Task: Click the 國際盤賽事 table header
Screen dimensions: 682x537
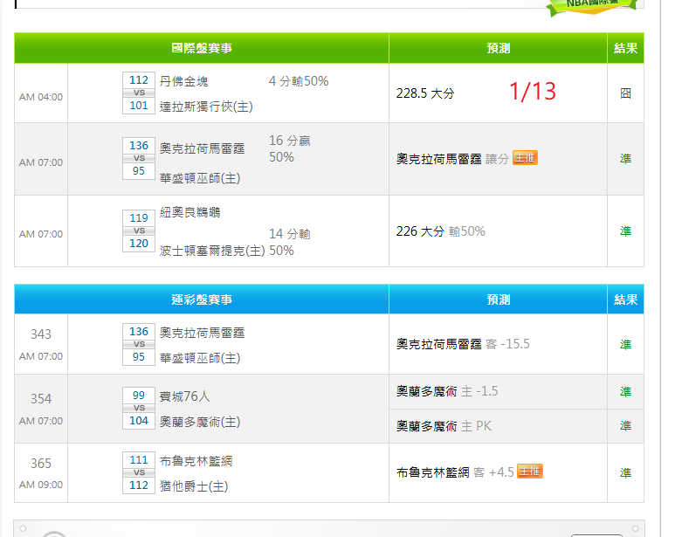Action: tap(202, 48)
